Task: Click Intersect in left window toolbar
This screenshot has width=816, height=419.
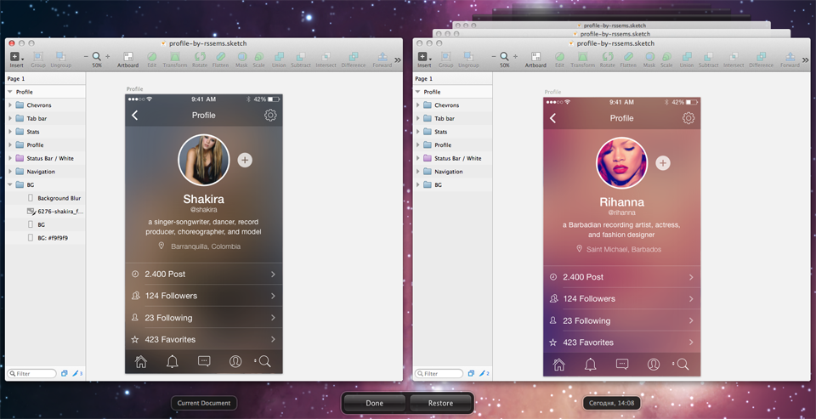Action: [x=326, y=59]
